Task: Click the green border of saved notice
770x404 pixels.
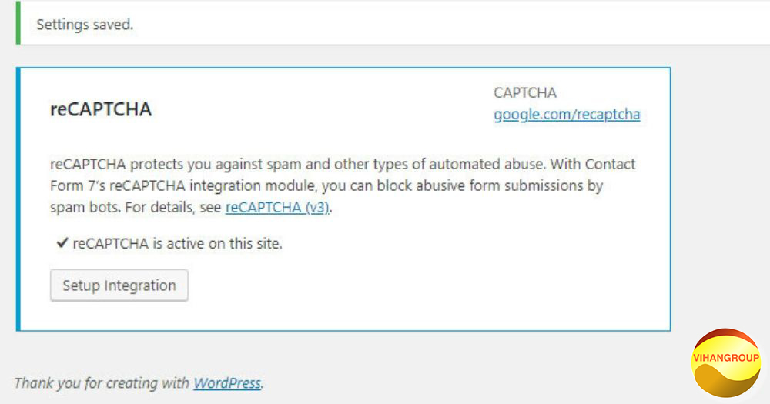Action: pyautogui.click(x=18, y=23)
